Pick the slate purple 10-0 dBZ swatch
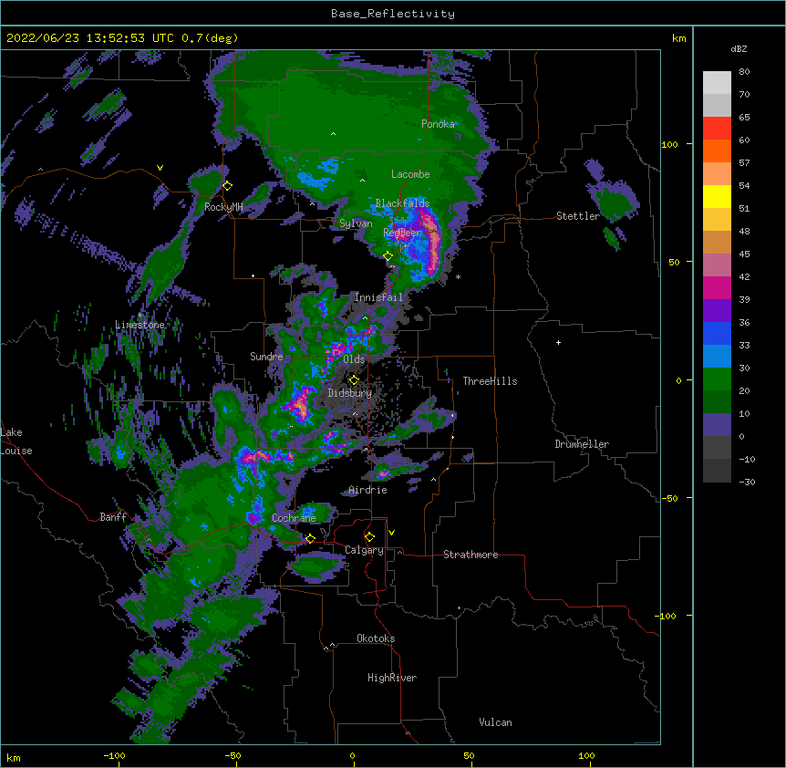The width and height of the screenshot is (786, 768). (717, 425)
